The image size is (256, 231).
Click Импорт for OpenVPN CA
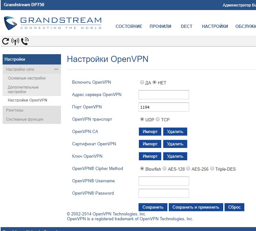[150, 132]
